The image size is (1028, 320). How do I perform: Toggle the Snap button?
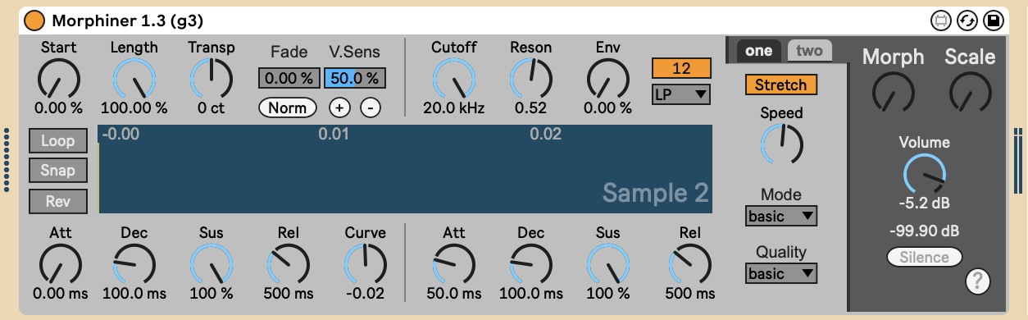click(x=57, y=171)
